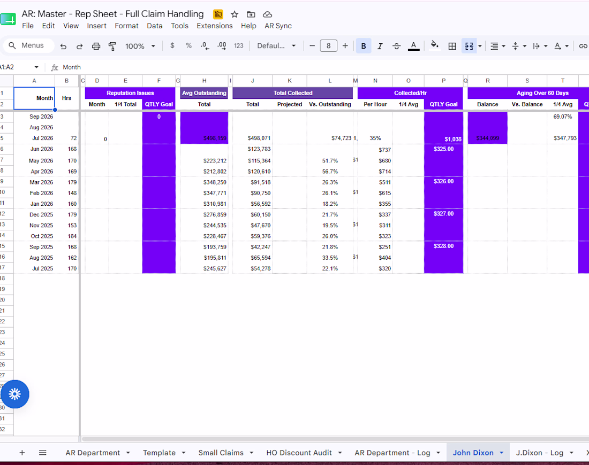Open the 123 more formats menu
589x465 pixels.
point(238,46)
